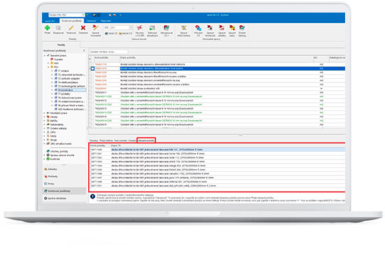This screenshot has width=385, height=267.
Task: Select the deska HDF lakovaná dub přírodní row
Action: 217,186
